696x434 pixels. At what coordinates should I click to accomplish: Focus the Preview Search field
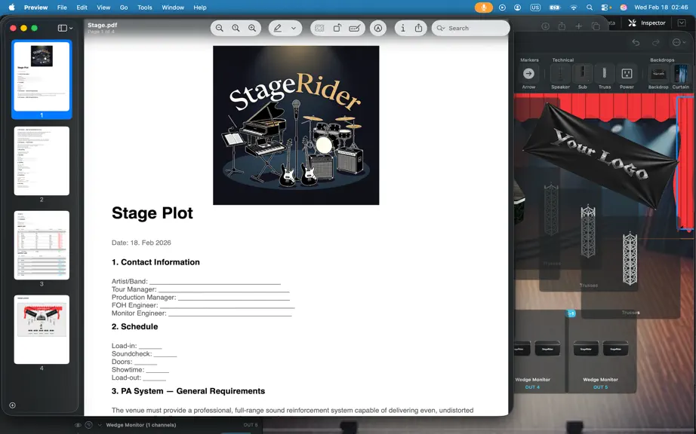pyautogui.click(x=470, y=28)
